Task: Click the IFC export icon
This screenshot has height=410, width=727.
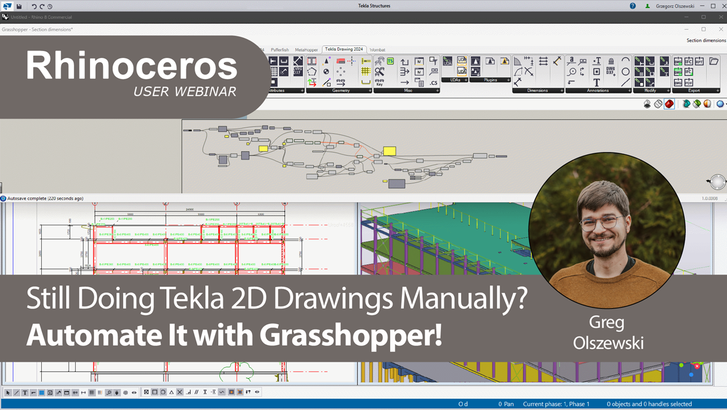Action: 689,61
